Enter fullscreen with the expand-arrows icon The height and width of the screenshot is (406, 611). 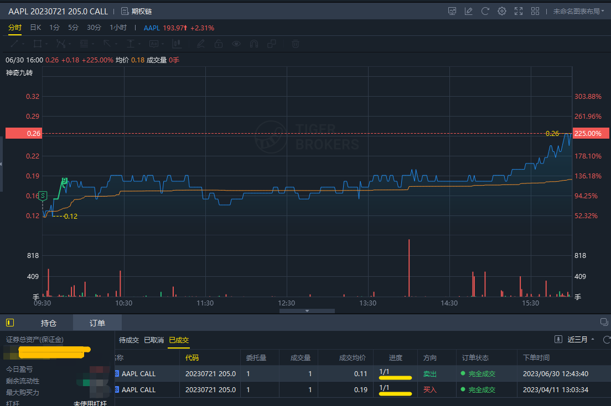(x=519, y=11)
